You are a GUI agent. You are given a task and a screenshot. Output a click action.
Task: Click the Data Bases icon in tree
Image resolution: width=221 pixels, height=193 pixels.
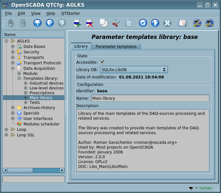tap(19, 47)
